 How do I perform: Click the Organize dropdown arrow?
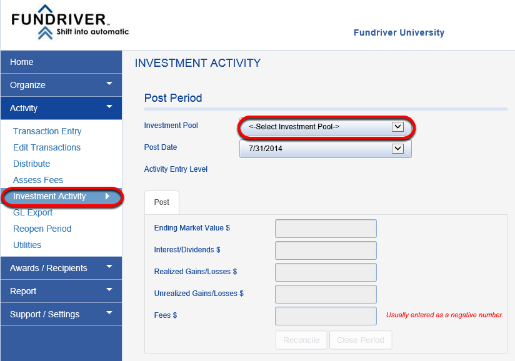(109, 84)
